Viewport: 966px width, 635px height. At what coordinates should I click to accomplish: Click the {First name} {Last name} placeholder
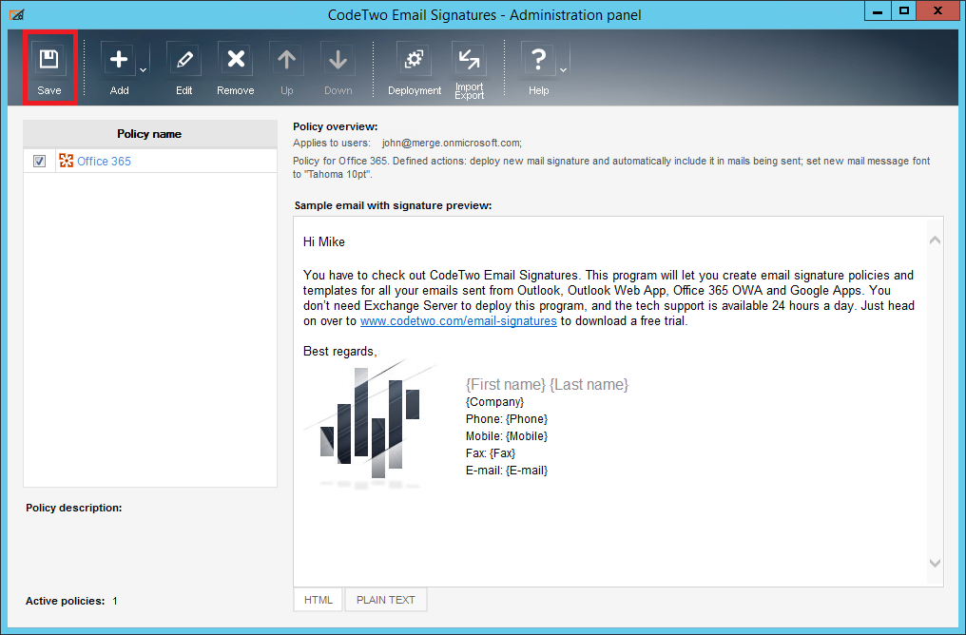[547, 384]
